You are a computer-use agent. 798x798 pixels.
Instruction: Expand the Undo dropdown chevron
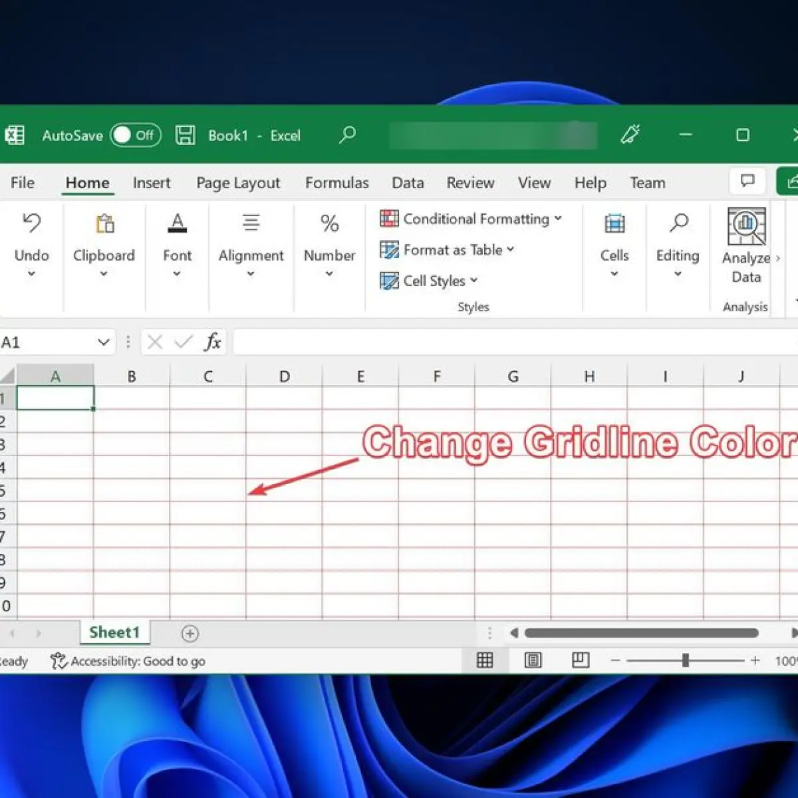(31, 273)
